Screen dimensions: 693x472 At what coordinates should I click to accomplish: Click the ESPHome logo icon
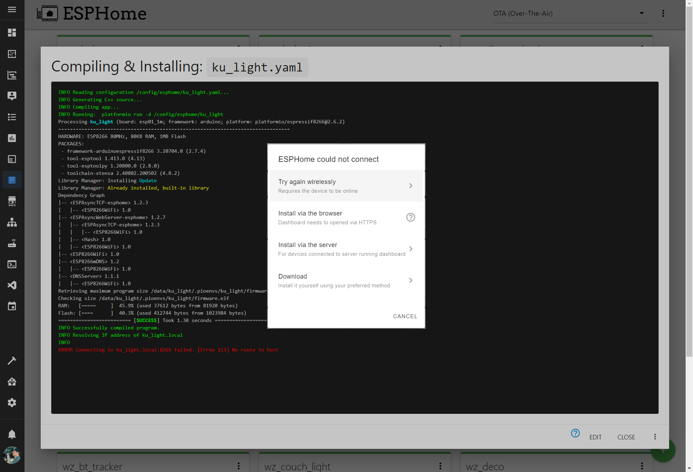click(47, 14)
